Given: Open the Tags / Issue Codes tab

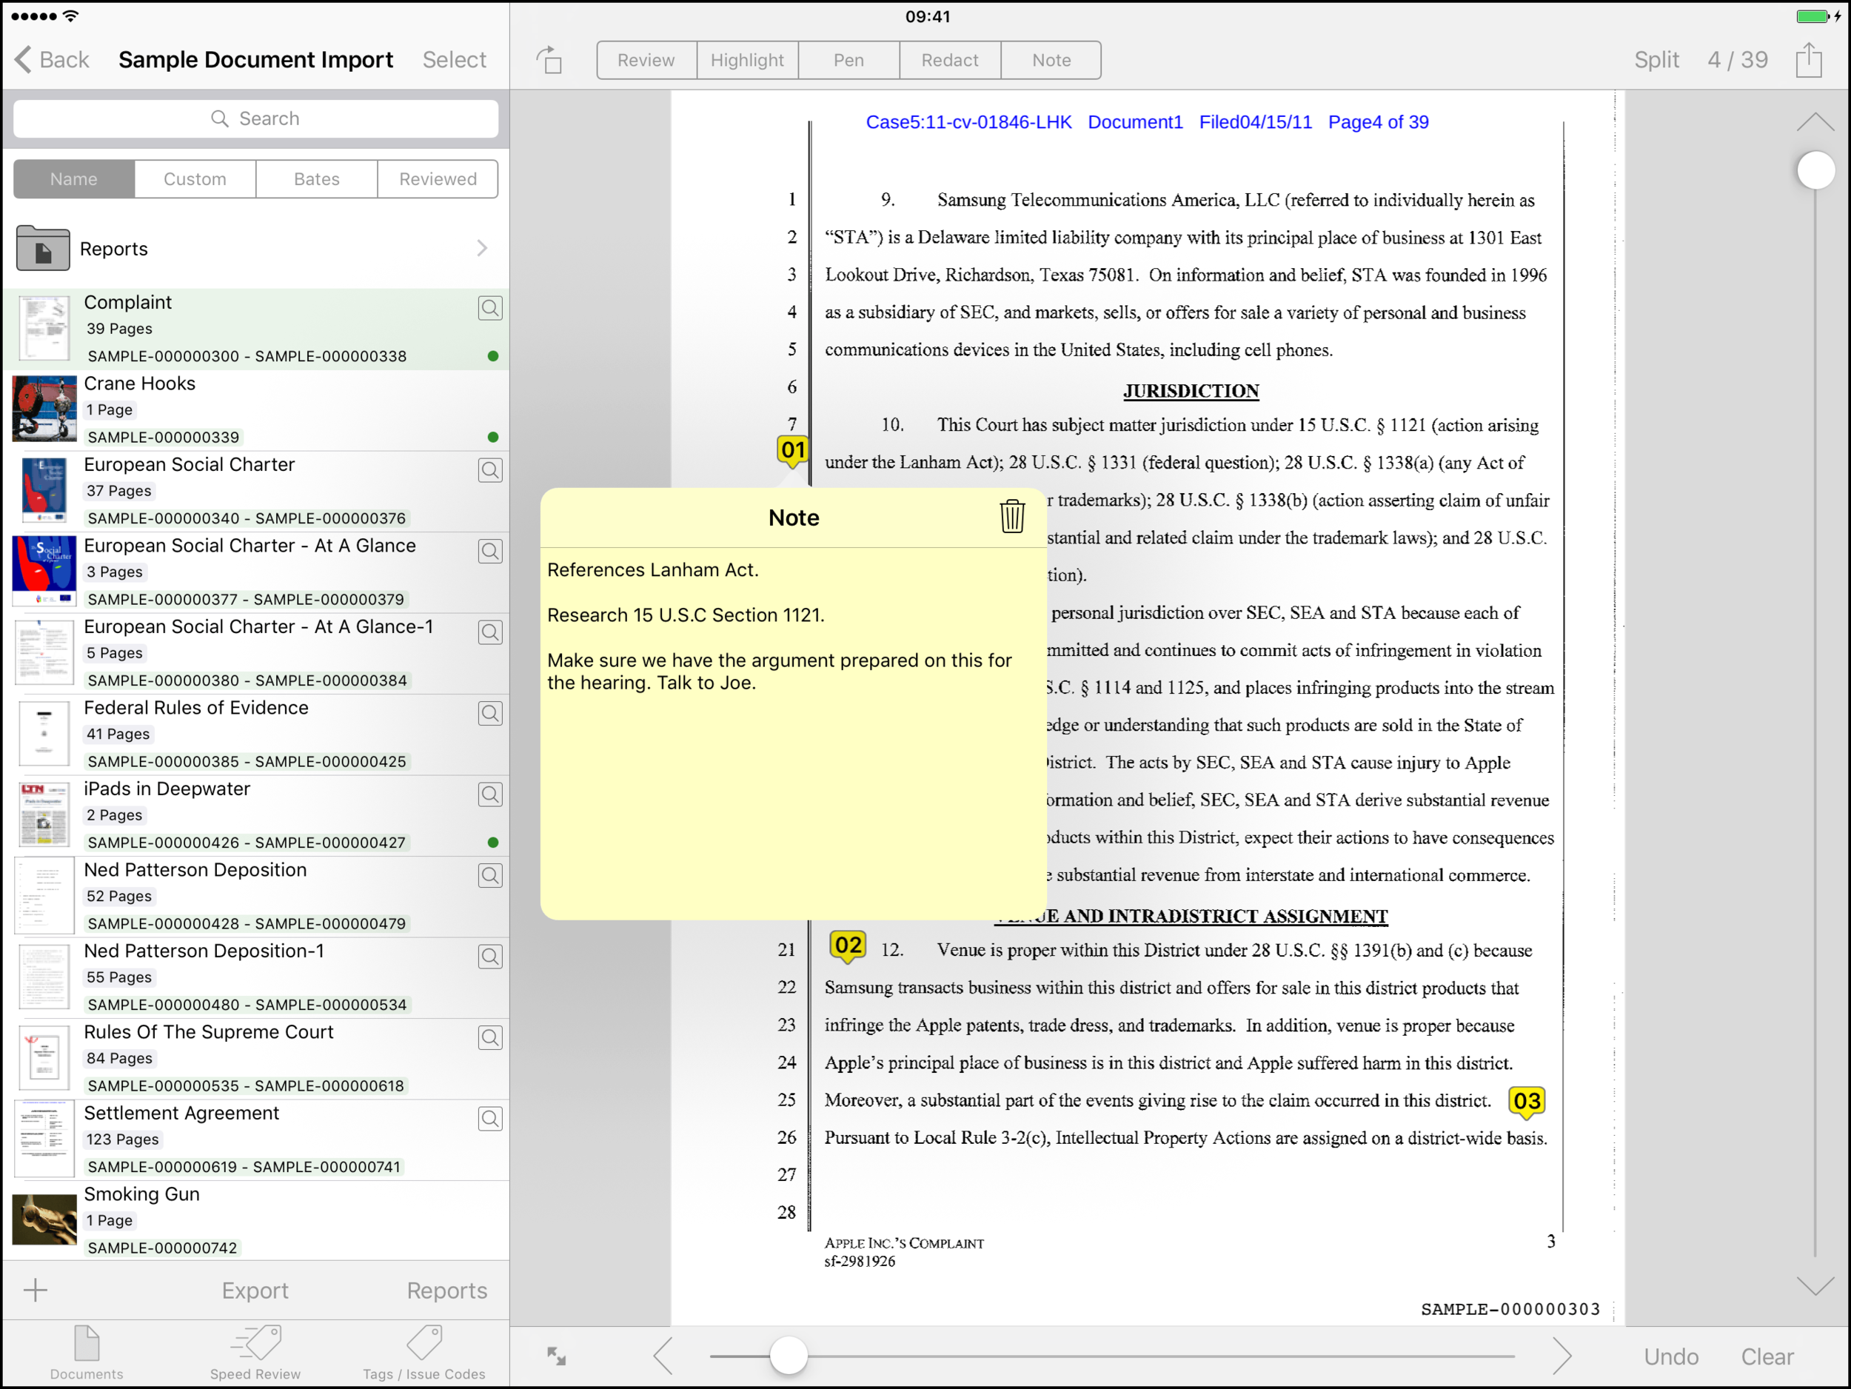Looking at the screenshot, I should [424, 1352].
